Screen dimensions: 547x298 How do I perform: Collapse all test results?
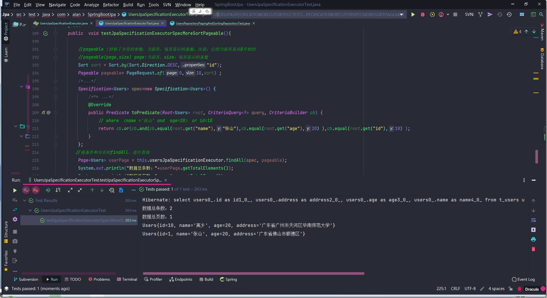[x=80, y=190]
